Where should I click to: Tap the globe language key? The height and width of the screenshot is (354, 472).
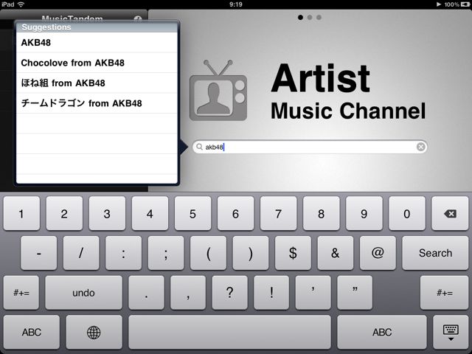[94, 333]
